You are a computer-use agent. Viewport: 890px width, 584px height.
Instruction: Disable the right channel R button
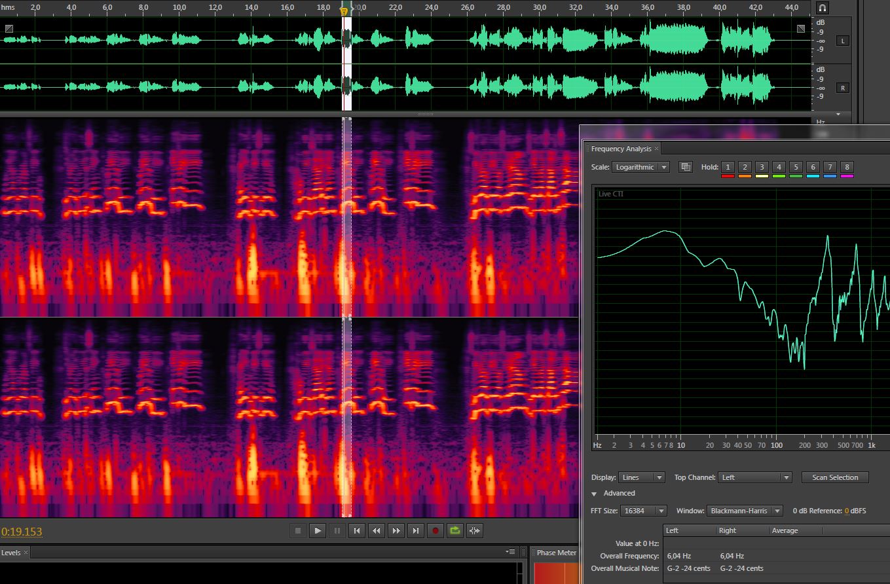[x=842, y=88]
